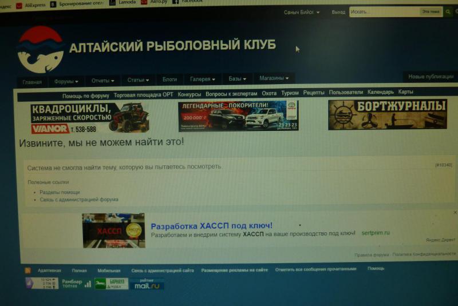Viewport: 458px width, 306px height.
Task: Open the Саныч Бийск user dropdown
Action: click(x=302, y=12)
